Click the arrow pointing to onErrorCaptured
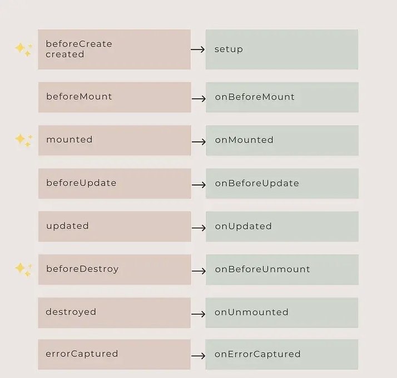This screenshot has height=378, width=397. (198, 356)
